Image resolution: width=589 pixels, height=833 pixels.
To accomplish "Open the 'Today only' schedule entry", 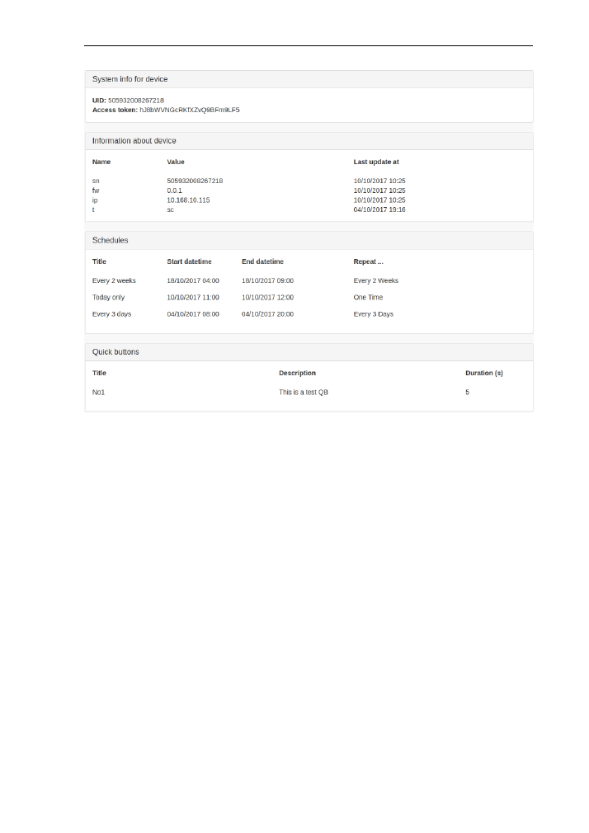I will click(108, 297).
